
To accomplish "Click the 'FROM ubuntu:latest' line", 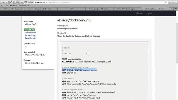I will click(71, 59).
